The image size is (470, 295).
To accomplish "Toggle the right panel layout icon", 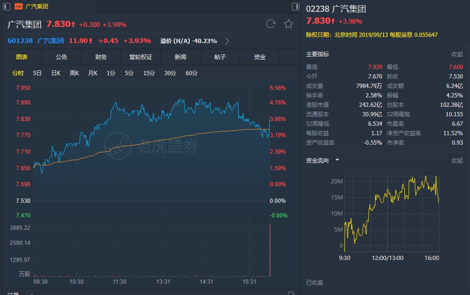I will 296,6.
